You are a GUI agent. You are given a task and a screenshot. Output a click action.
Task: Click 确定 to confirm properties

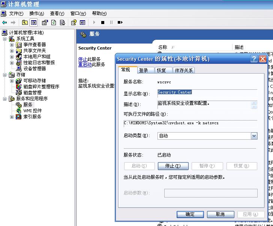click(190, 214)
